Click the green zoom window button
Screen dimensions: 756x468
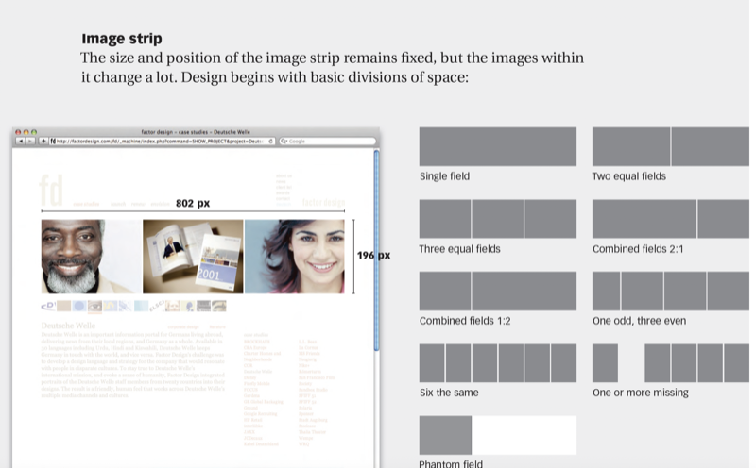(35, 132)
